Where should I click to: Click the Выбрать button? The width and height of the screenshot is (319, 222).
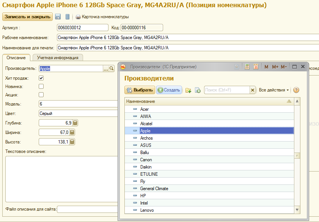pyautogui.click(x=140, y=90)
